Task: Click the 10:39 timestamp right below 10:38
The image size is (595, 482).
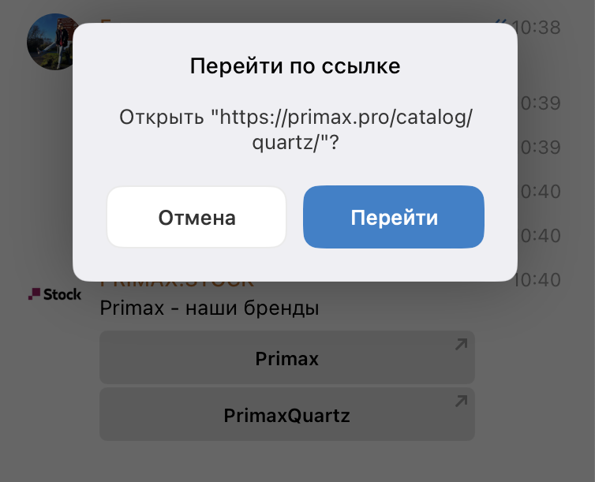Action: tap(539, 103)
